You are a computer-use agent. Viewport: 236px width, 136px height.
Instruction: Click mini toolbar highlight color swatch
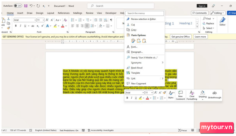pos(140,98)
